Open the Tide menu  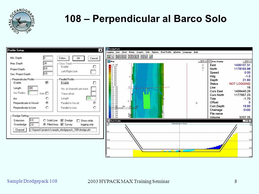148,52
